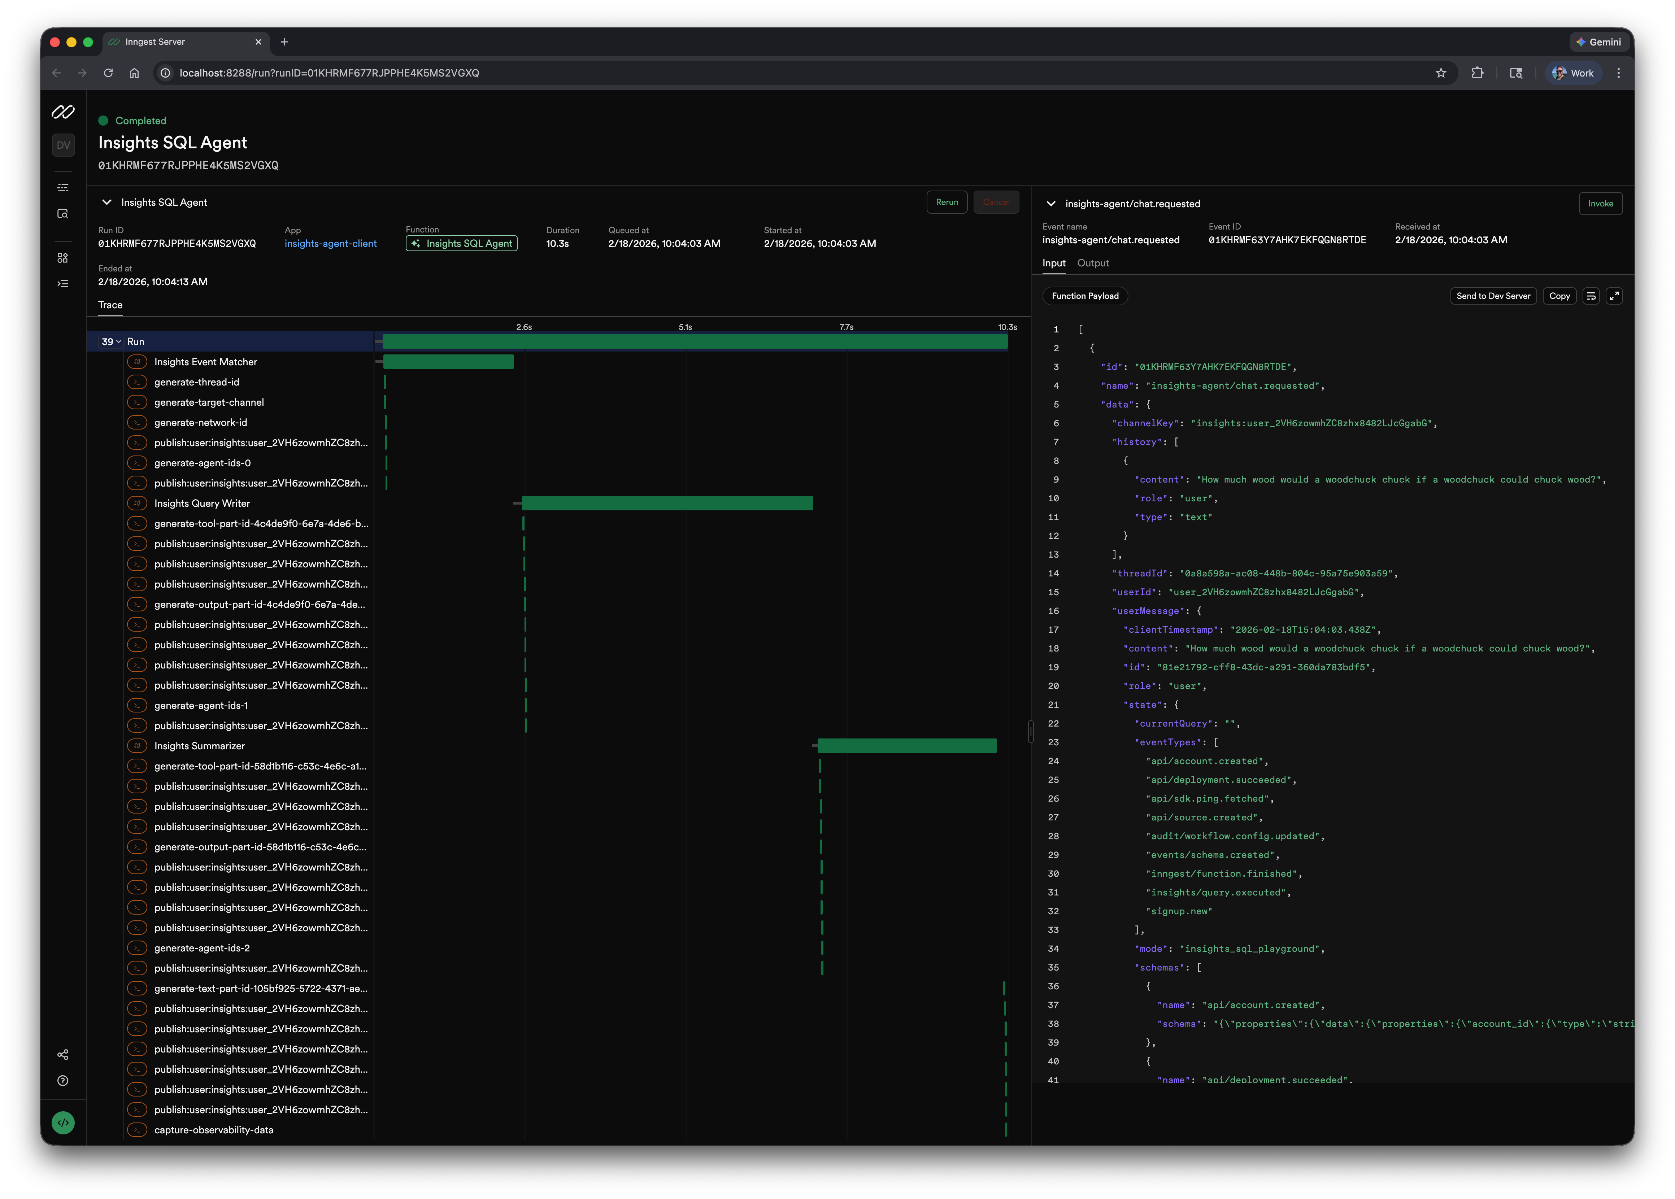Select the capture-observability-data trace step
This screenshot has height=1199, width=1675.
click(x=213, y=1130)
